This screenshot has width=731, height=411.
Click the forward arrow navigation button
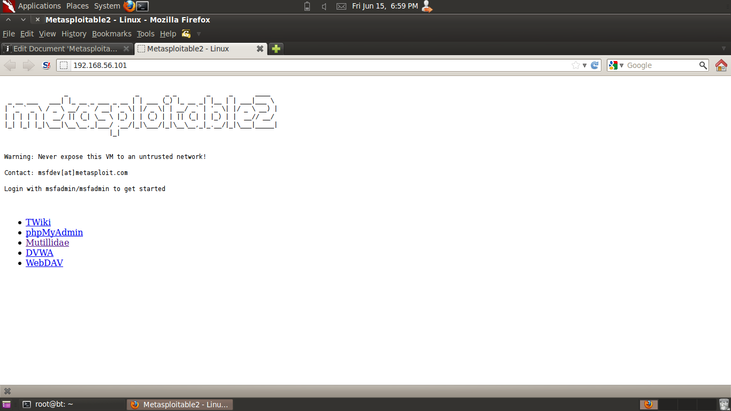pos(28,65)
